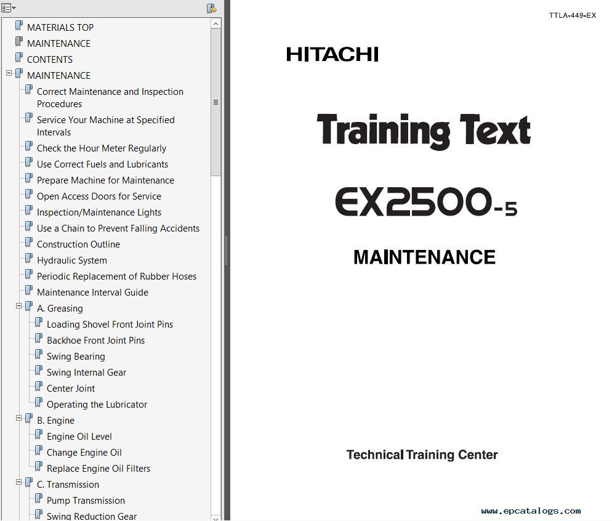Click bookmark icon next to Center Joint
Image resolution: width=612 pixels, height=521 pixels.
39,387
